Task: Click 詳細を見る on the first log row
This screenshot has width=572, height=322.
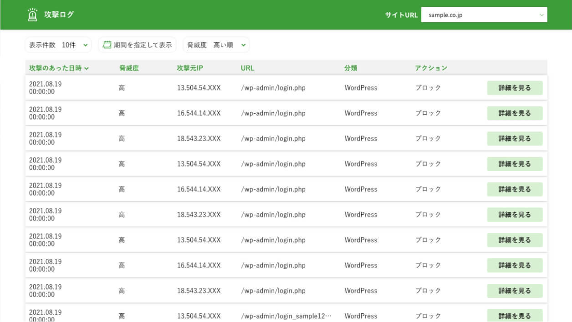Action: tap(515, 87)
